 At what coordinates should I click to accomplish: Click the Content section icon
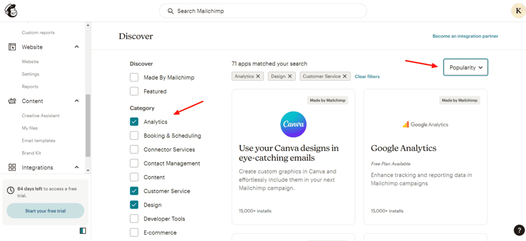(x=12, y=101)
